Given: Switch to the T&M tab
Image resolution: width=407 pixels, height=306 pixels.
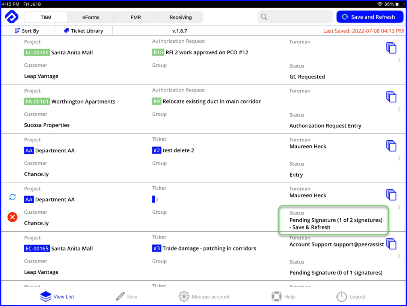Looking at the screenshot, I should (x=46, y=17).
